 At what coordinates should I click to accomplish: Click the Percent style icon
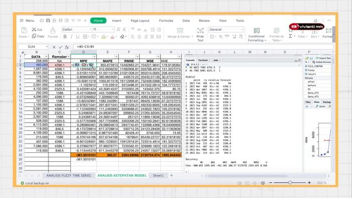[x=221, y=37]
